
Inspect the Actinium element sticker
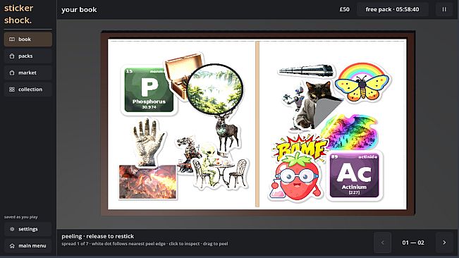click(354, 176)
